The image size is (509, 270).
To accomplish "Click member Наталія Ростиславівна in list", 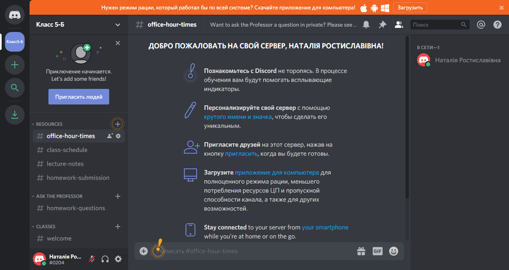I will tap(461, 60).
